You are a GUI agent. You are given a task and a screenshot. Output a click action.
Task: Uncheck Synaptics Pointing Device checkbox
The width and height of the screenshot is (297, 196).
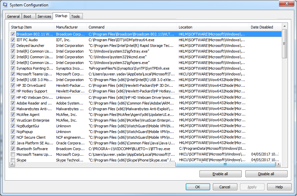coord(13,68)
